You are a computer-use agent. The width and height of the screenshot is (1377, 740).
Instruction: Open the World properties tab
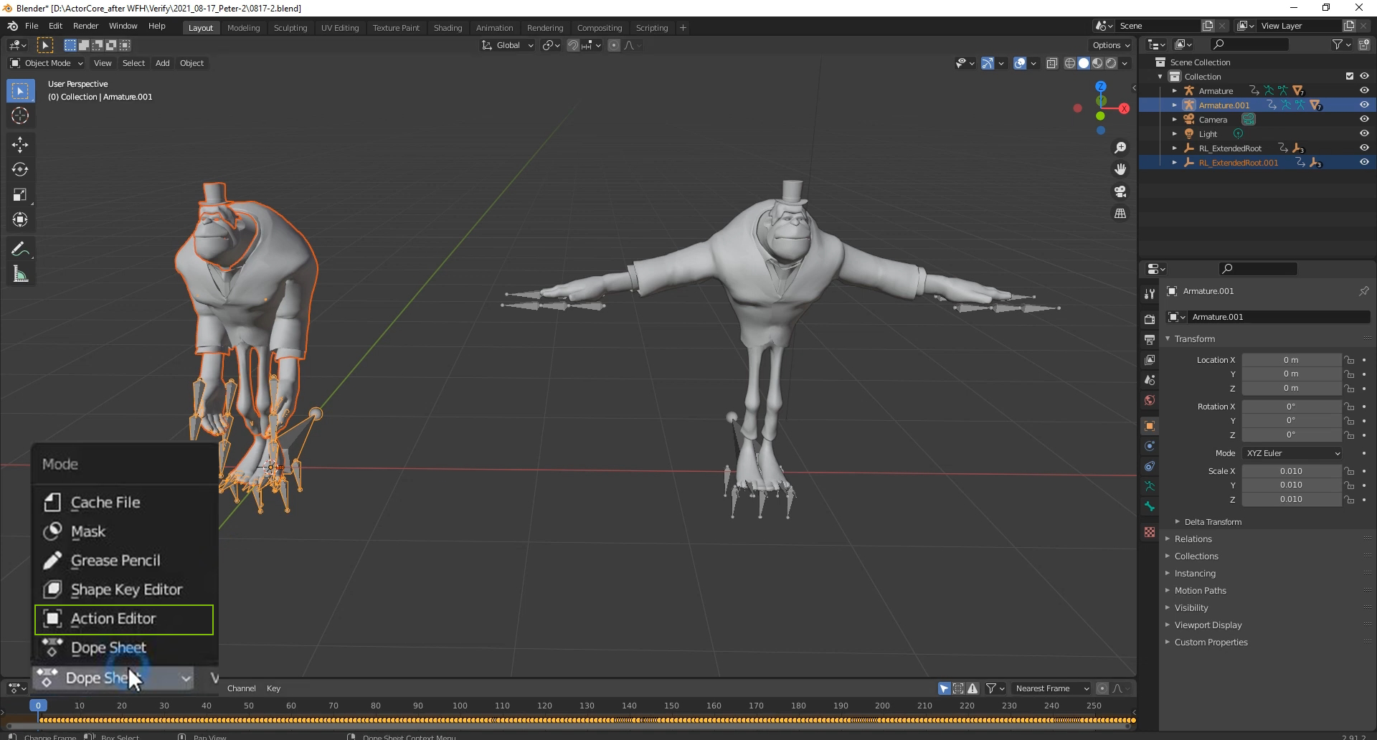1150,400
